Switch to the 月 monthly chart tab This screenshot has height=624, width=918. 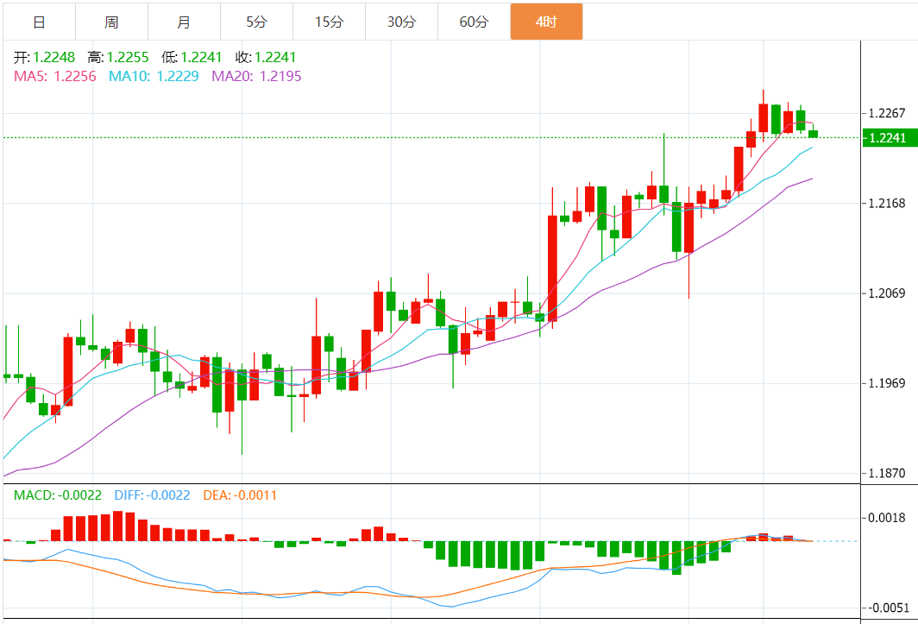coord(185,22)
